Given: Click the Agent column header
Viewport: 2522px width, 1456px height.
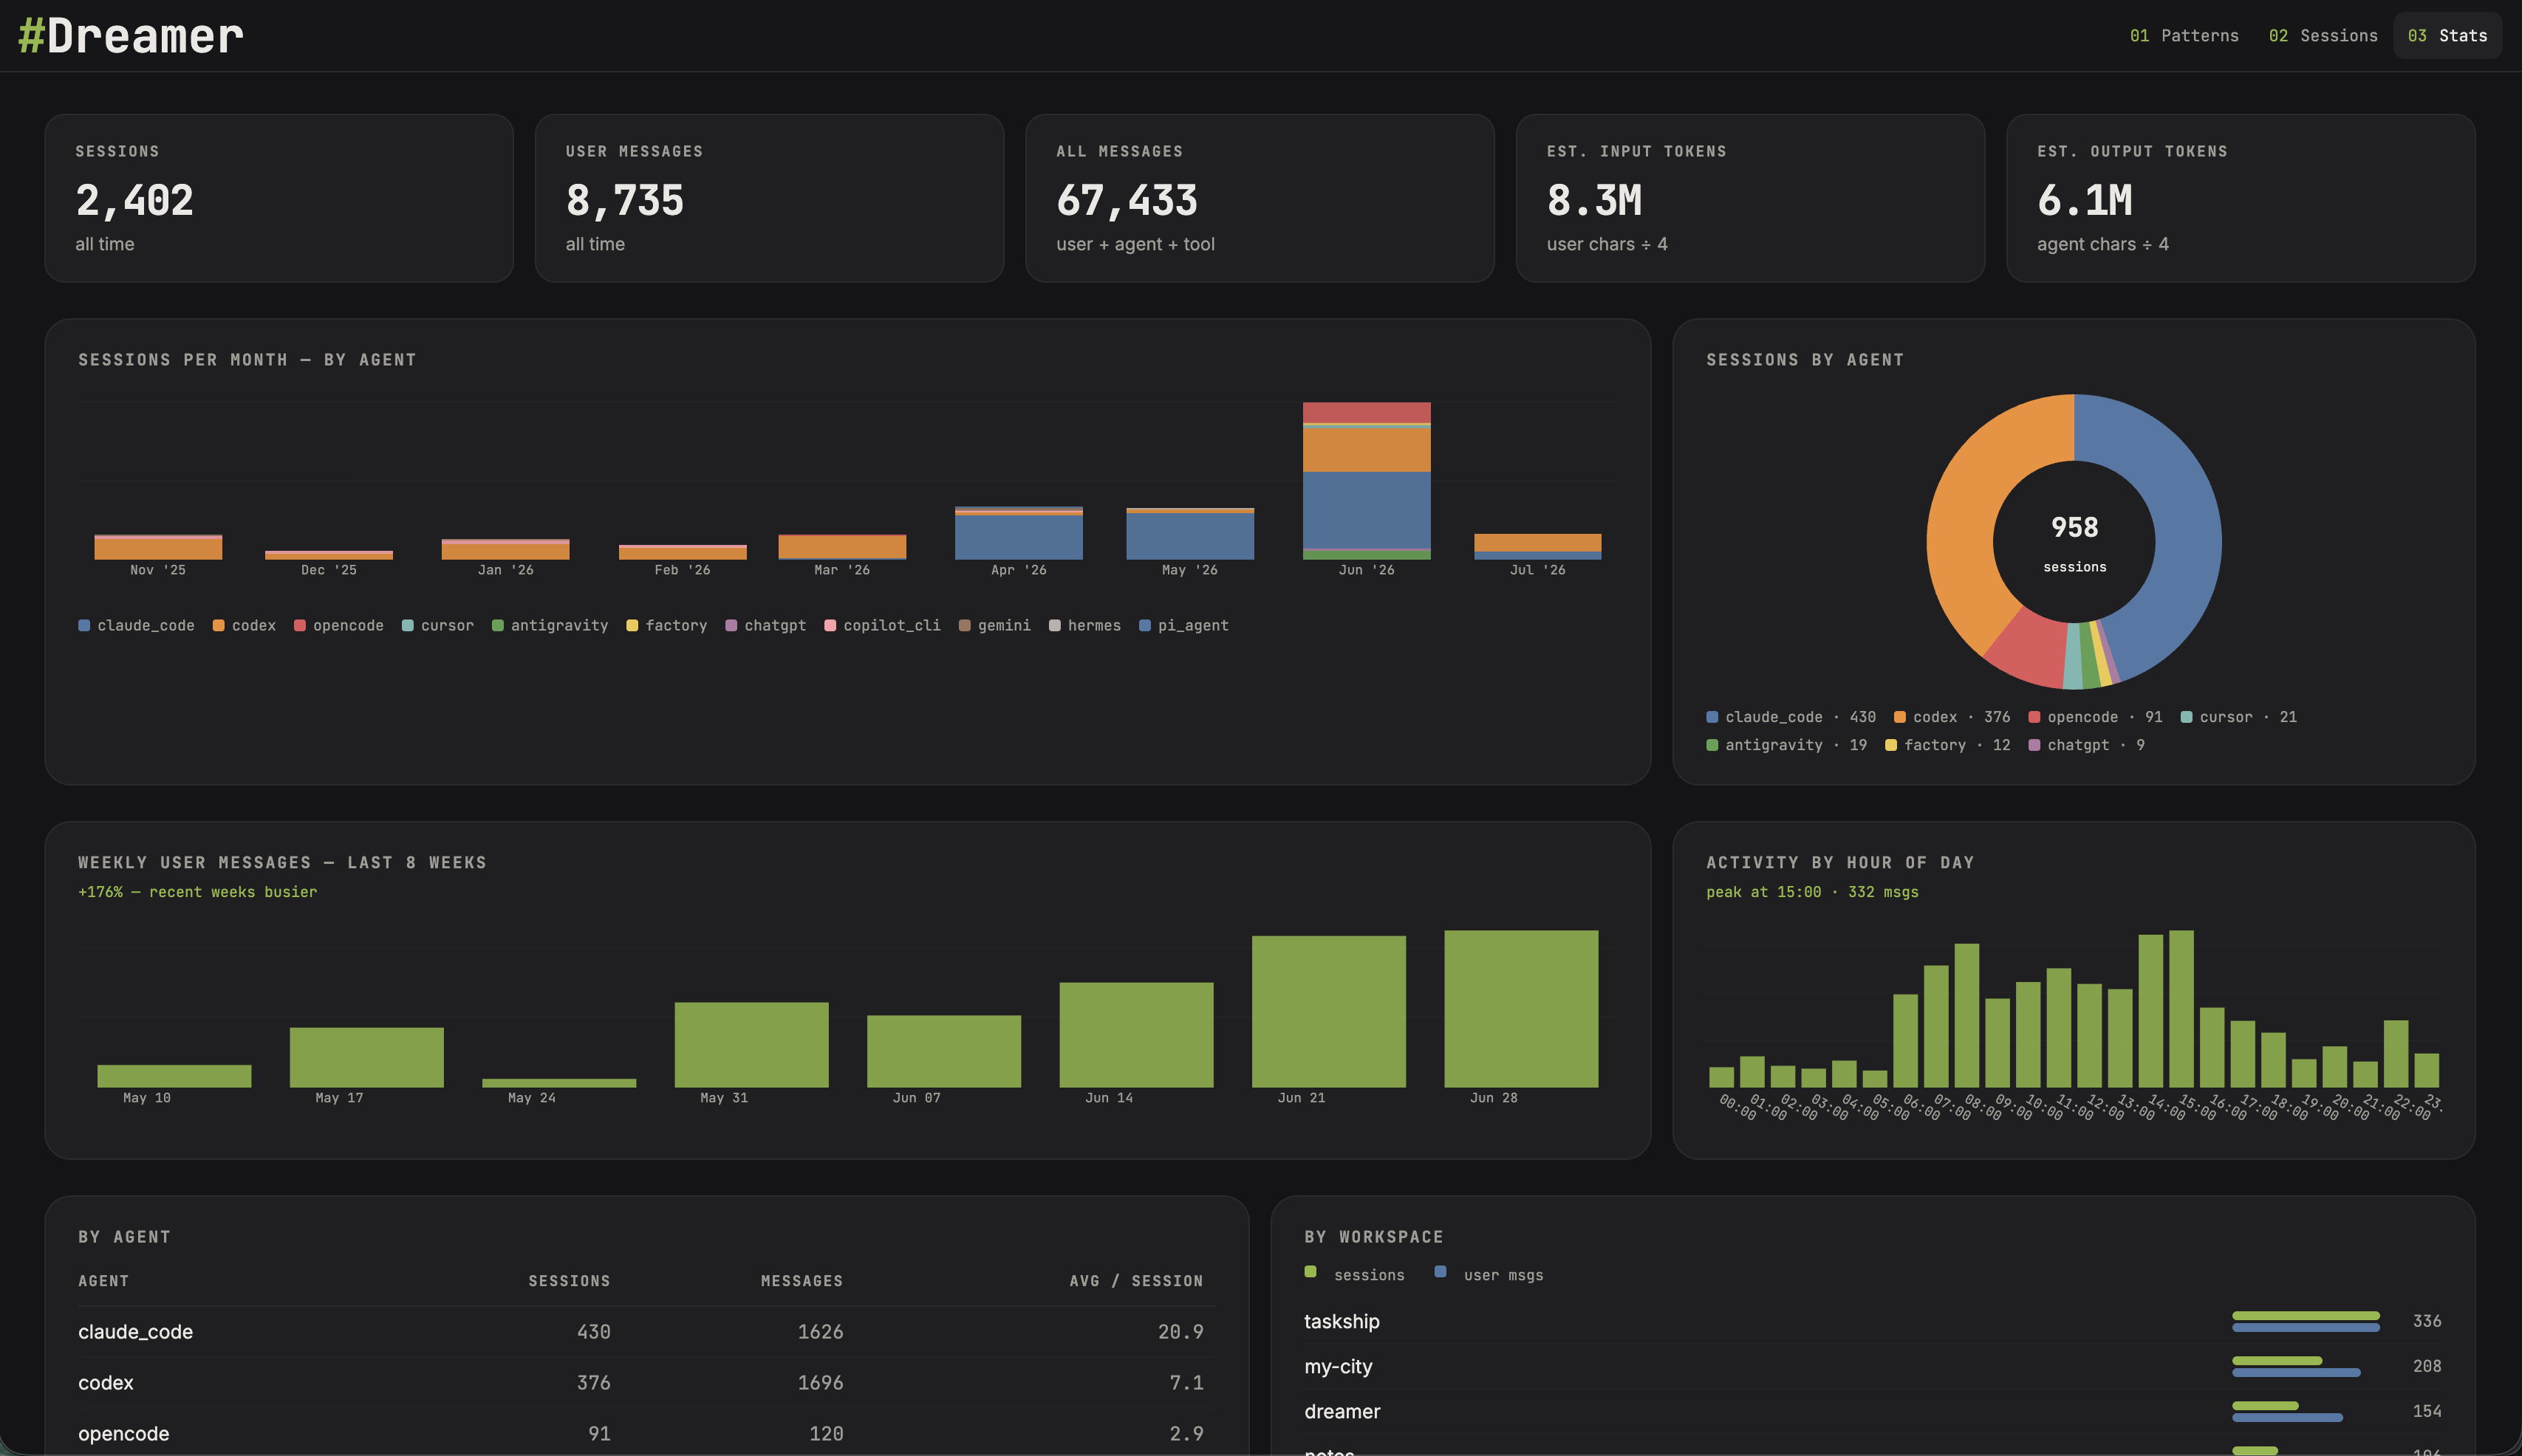Looking at the screenshot, I should pos(103,1281).
